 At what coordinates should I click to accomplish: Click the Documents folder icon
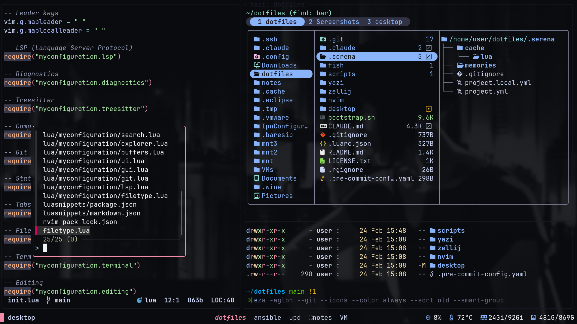[257, 178]
